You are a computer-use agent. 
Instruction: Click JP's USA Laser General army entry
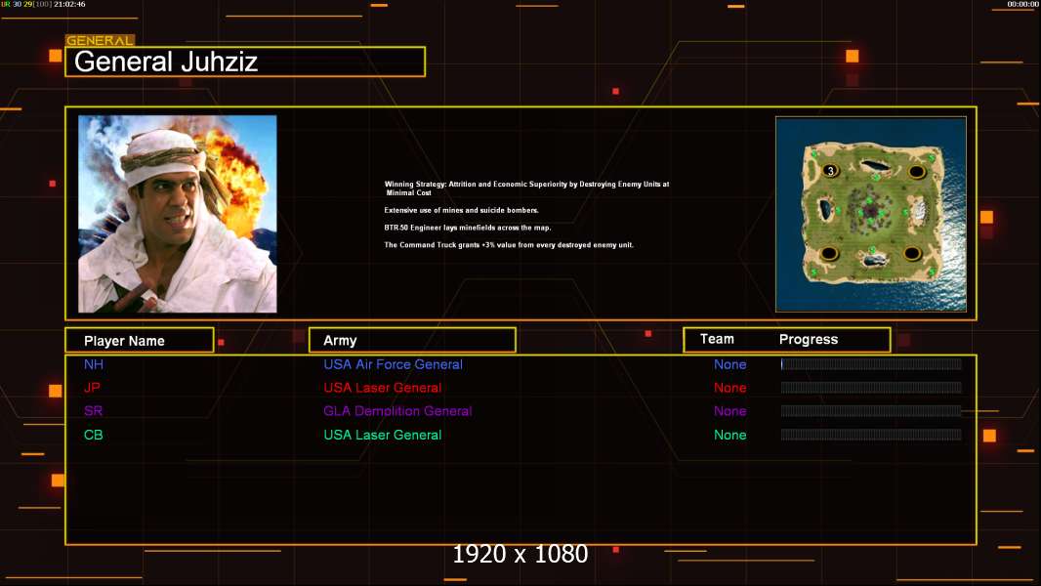pyautogui.click(x=383, y=388)
